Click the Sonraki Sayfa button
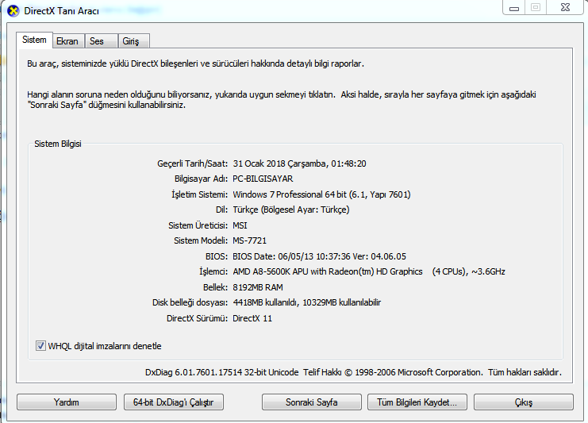Image resolution: width=588 pixels, height=423 pixels. [311, 402]
